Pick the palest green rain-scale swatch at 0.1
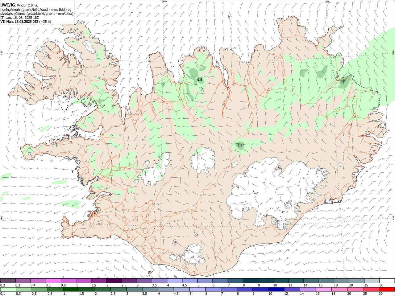This screenshot has height=296, width=395. point(8,290)
